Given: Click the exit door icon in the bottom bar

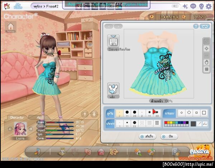Looking at the screenshot, I should click(37, 152).
